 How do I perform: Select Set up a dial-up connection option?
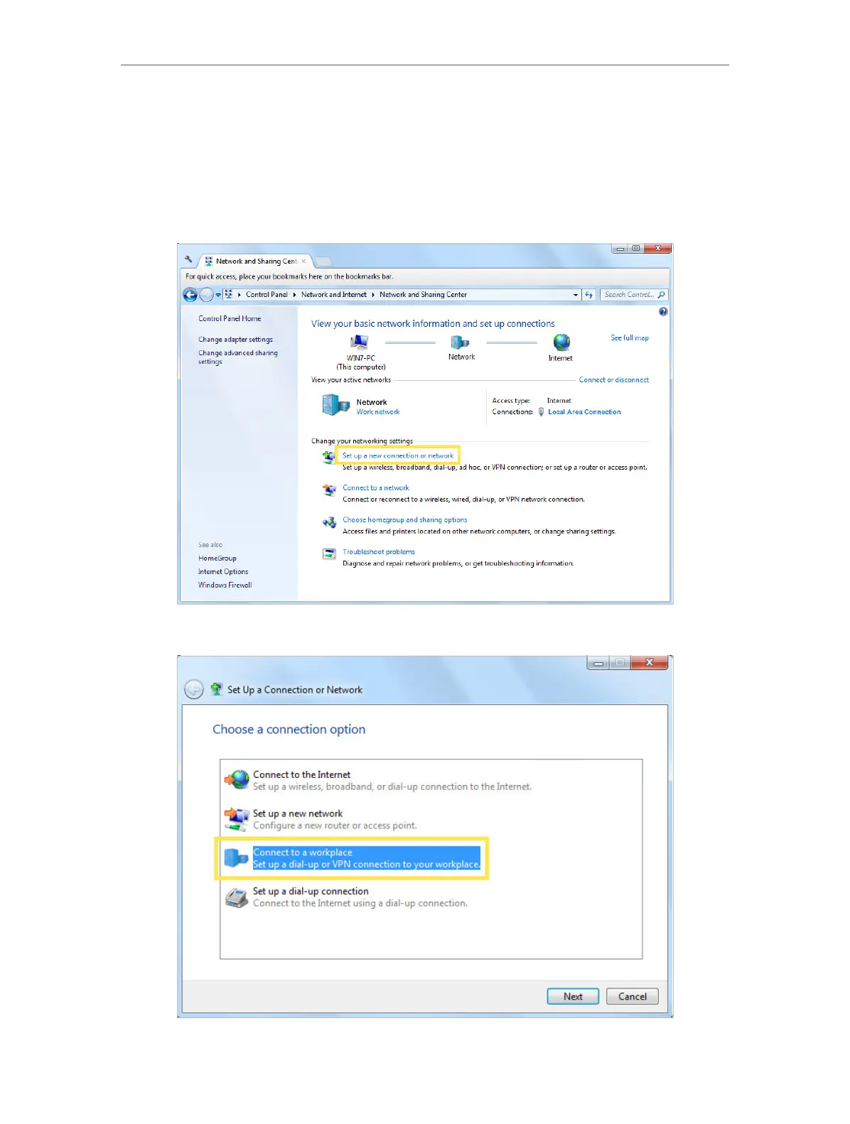pyautogui.click(x=360, y=897)
